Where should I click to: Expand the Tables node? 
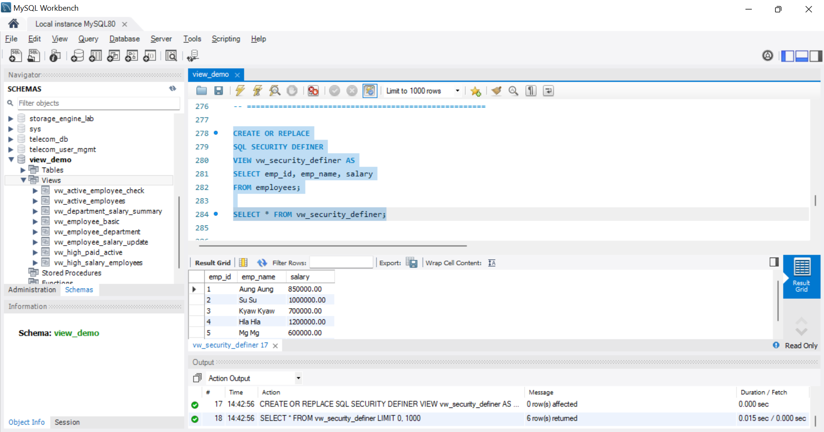pos(23,170)
